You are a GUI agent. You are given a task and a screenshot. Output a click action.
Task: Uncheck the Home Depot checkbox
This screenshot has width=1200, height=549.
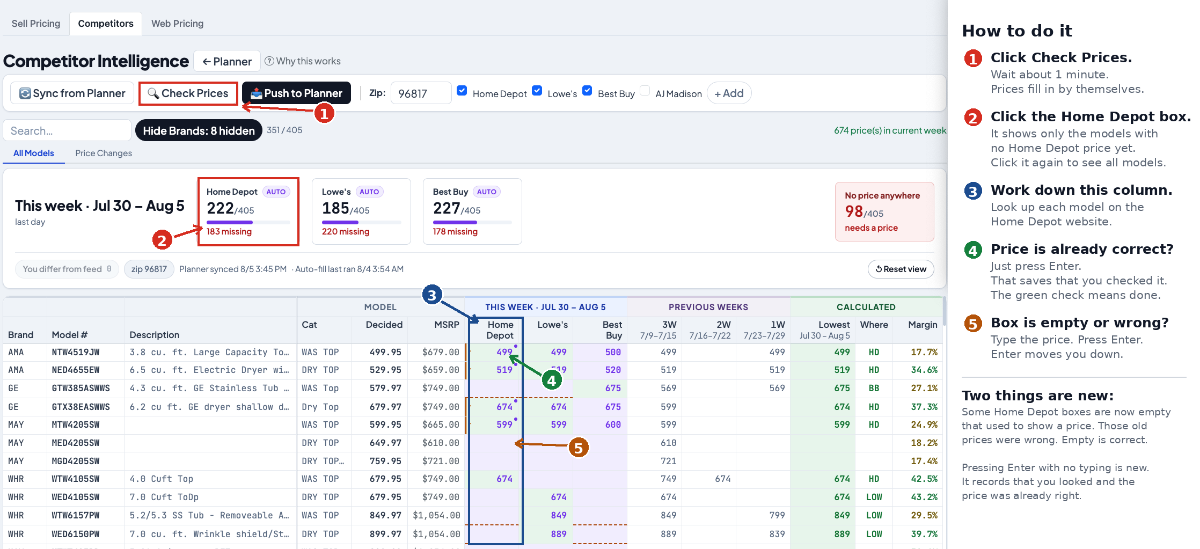pyautogui.click(x=462, y=91)
